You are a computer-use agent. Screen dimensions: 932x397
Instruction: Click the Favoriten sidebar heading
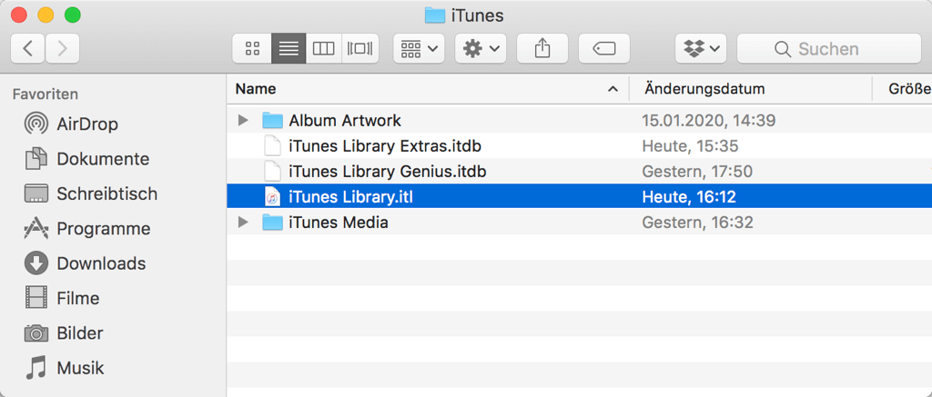pos(46,94)
